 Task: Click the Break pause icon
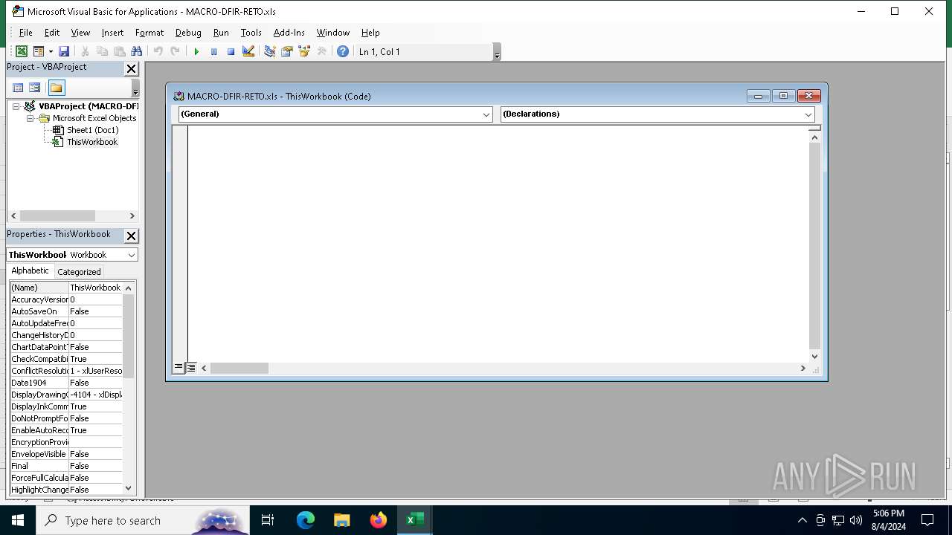(213, 51)
